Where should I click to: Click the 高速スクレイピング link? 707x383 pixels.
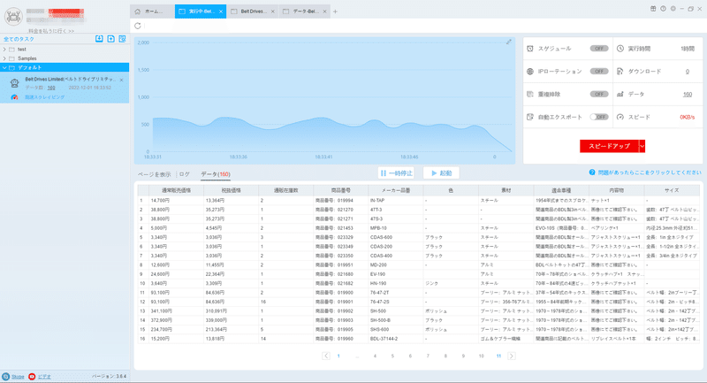(x=45, y=97)
